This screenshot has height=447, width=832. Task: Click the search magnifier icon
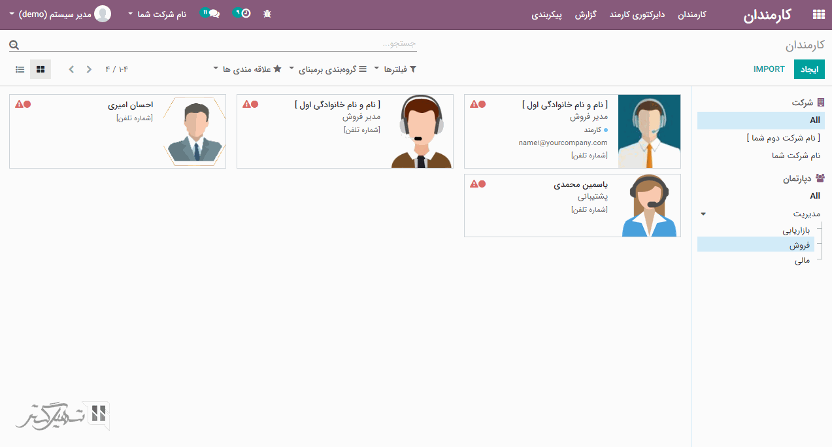[x=14, y=45]
